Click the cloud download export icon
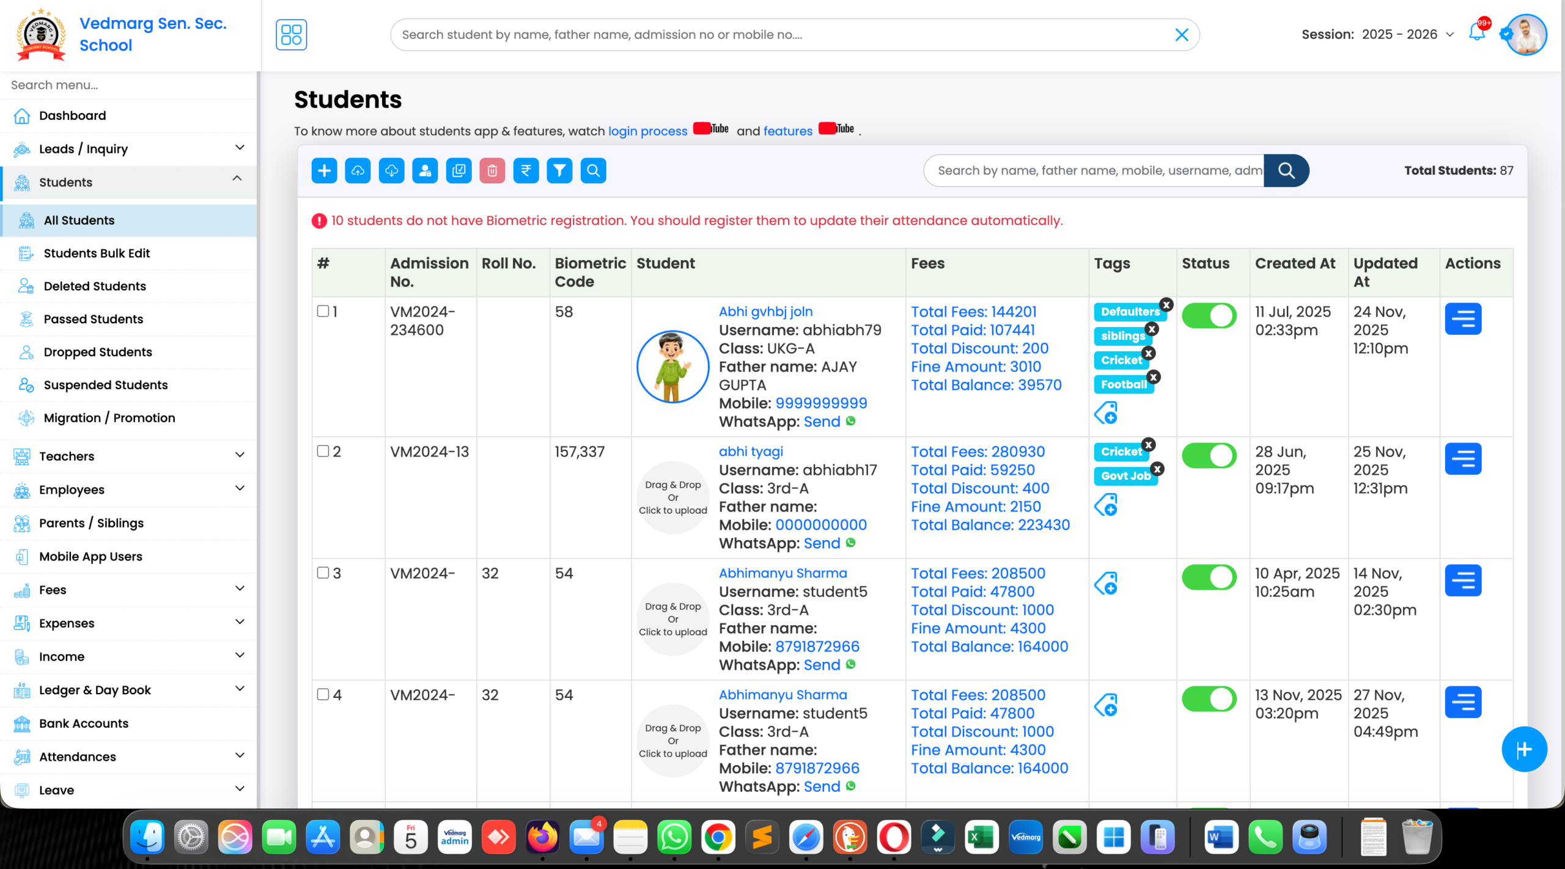 click(x=391, y=170)
